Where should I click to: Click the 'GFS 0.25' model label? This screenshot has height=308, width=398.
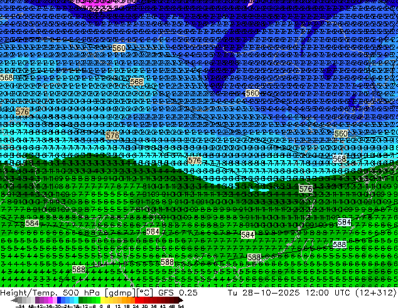click(178, 292)
